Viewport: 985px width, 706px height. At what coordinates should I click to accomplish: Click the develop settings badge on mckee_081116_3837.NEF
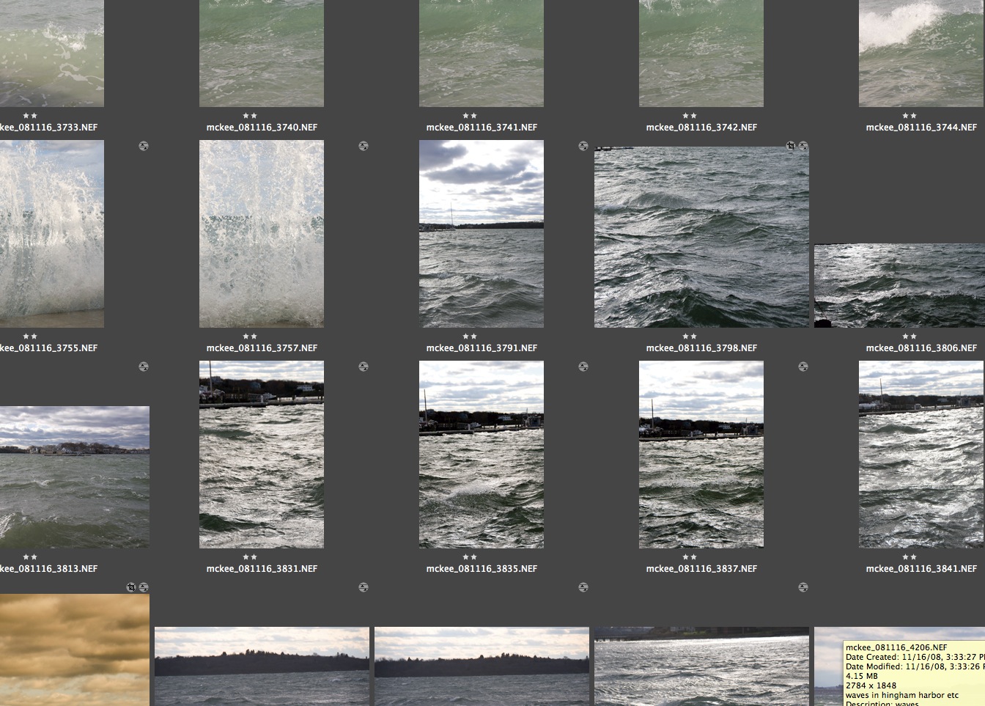click(x=803, y=367)
